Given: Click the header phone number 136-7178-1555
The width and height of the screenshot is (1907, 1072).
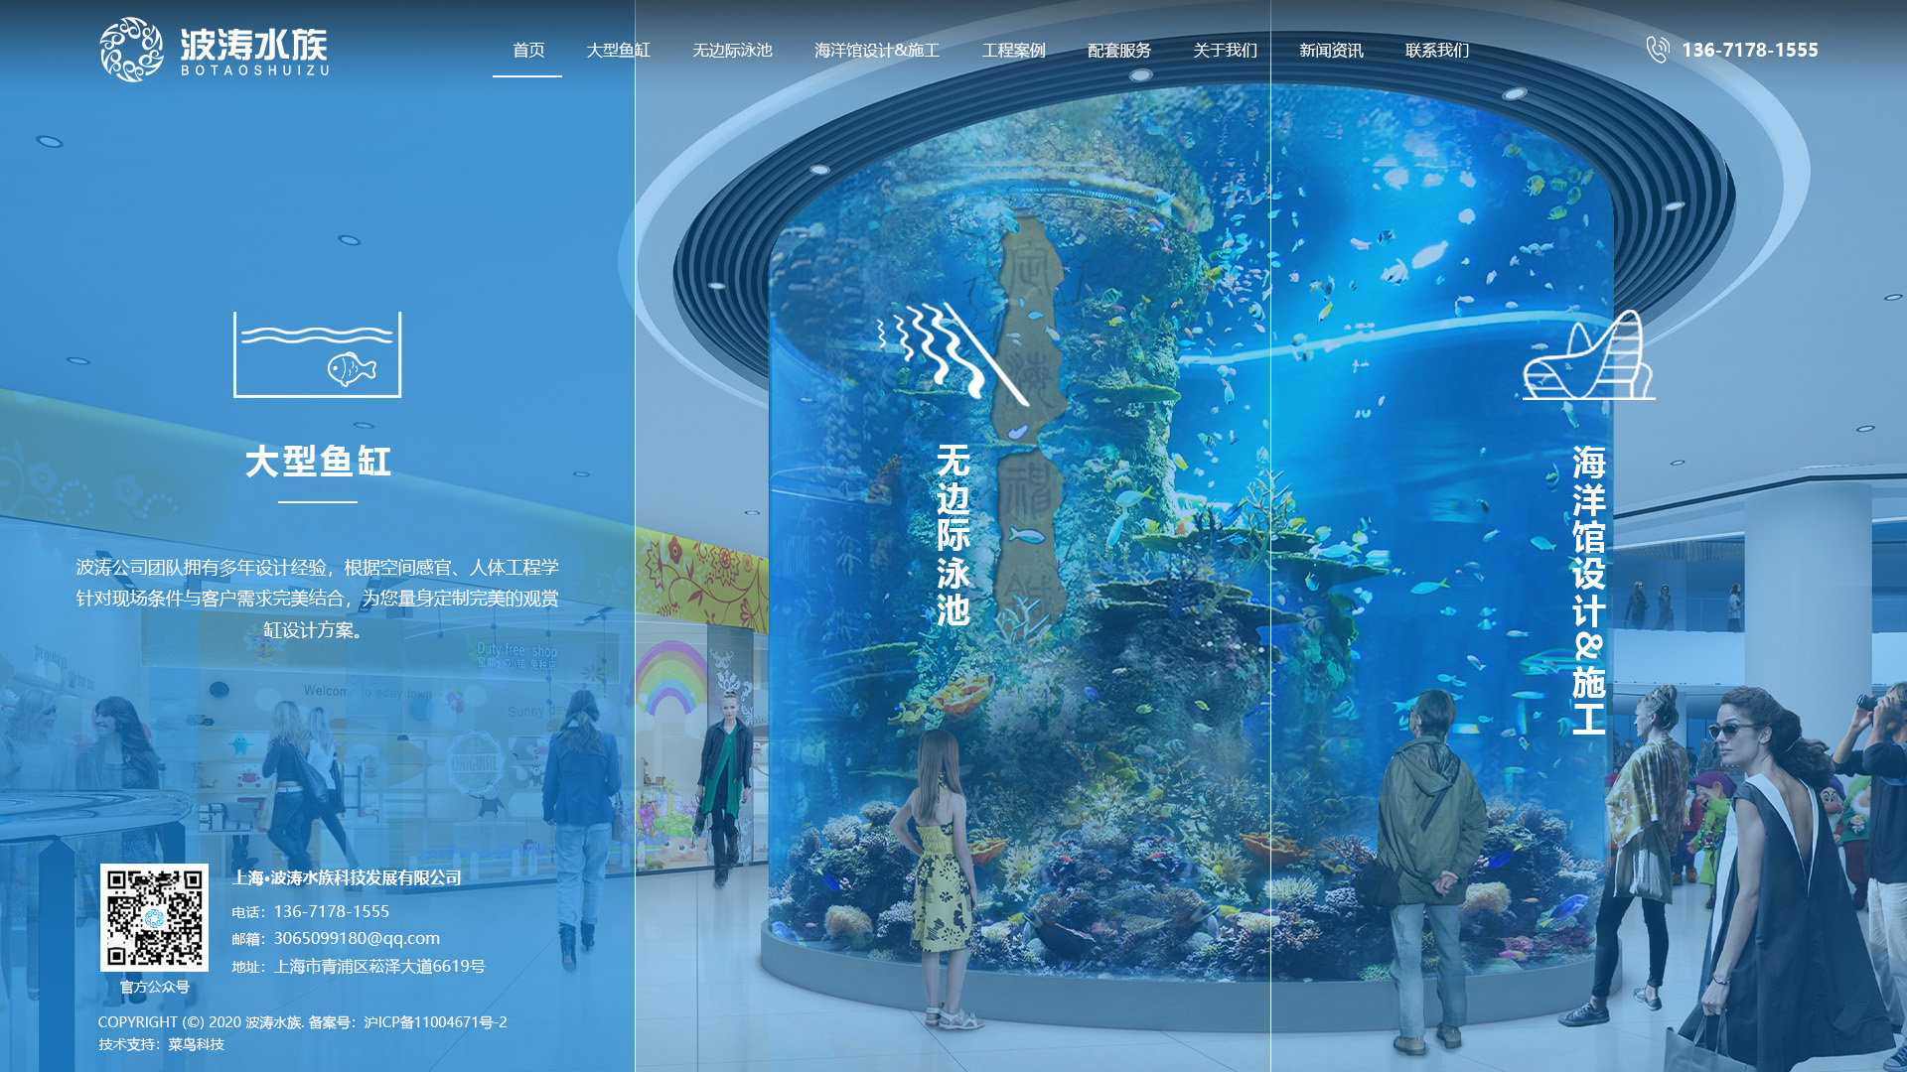Looking at the screenshot, I should (1750, 50).
